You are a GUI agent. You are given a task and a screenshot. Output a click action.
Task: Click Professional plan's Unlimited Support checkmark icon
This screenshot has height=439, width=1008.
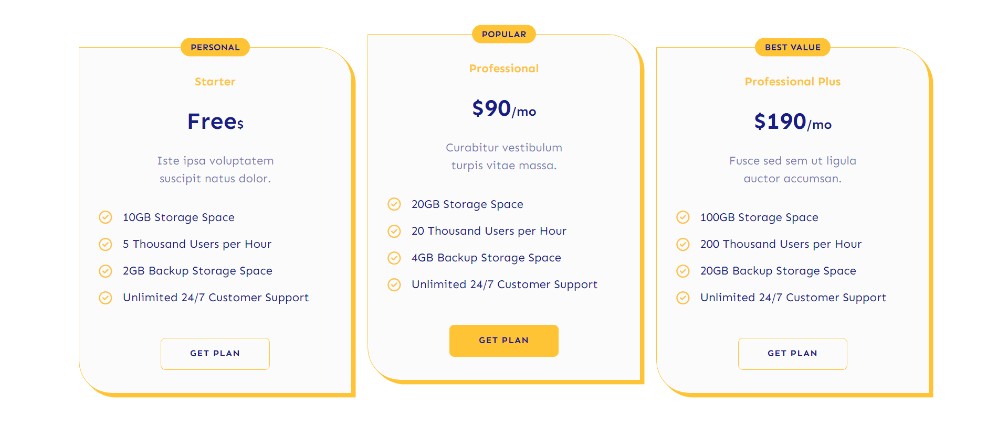[394, 284]
